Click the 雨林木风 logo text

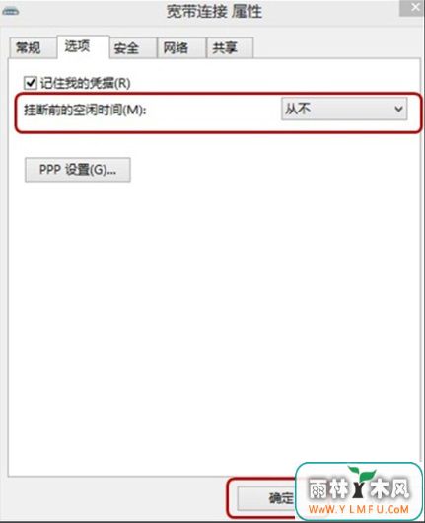click(359, 489)
